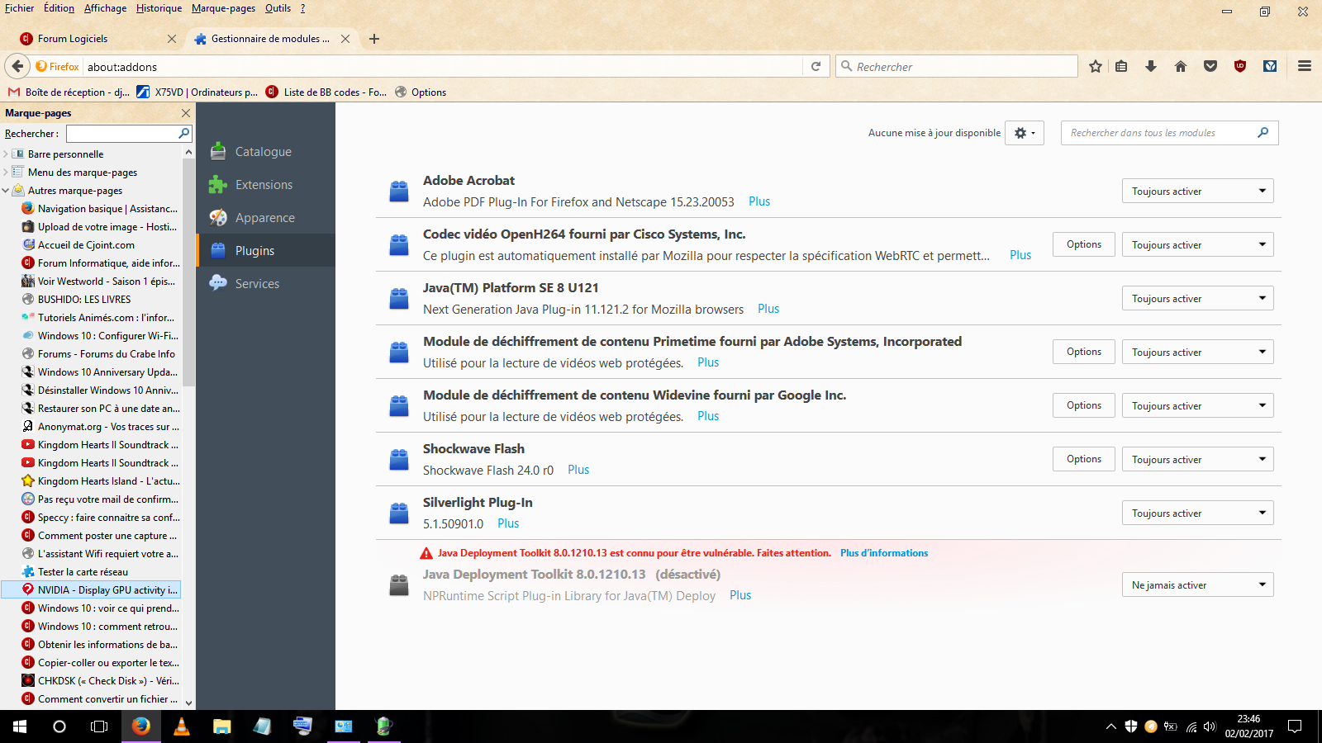
Task: Open the Services category
Action: coord(265,283)
